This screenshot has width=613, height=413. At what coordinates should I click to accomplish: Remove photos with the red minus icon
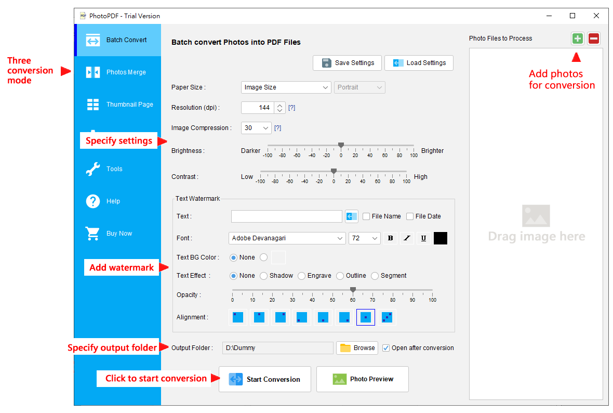pos(593,38)
